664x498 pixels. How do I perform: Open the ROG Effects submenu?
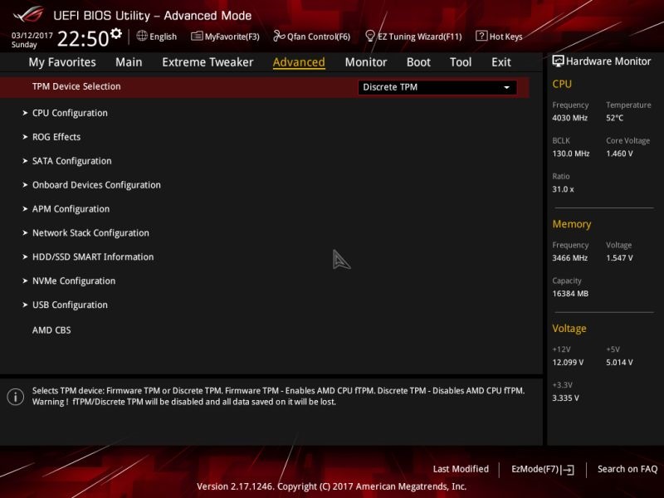click(56, 137)
